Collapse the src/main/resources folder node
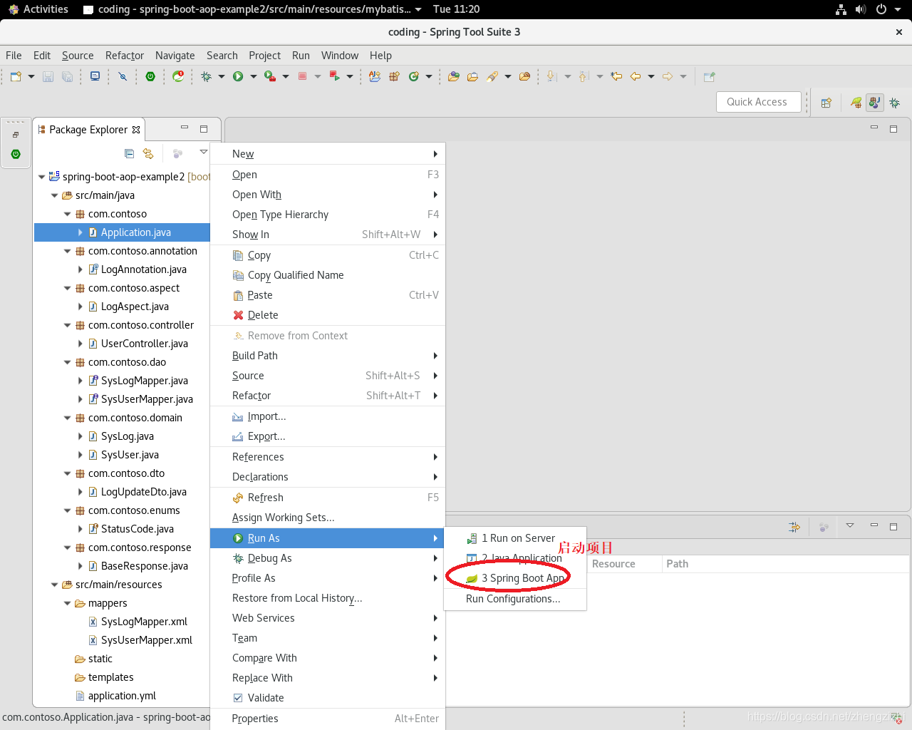The height and width of the screenshot is (730, 912). pos(55,585)
